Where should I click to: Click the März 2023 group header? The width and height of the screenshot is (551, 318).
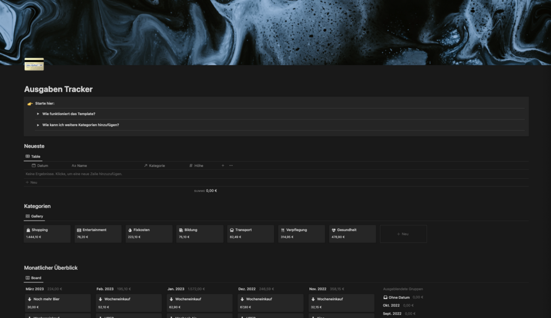pyautogui.click(x=35, y=289)
